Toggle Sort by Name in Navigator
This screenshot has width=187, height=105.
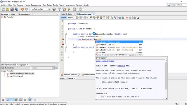30,100
